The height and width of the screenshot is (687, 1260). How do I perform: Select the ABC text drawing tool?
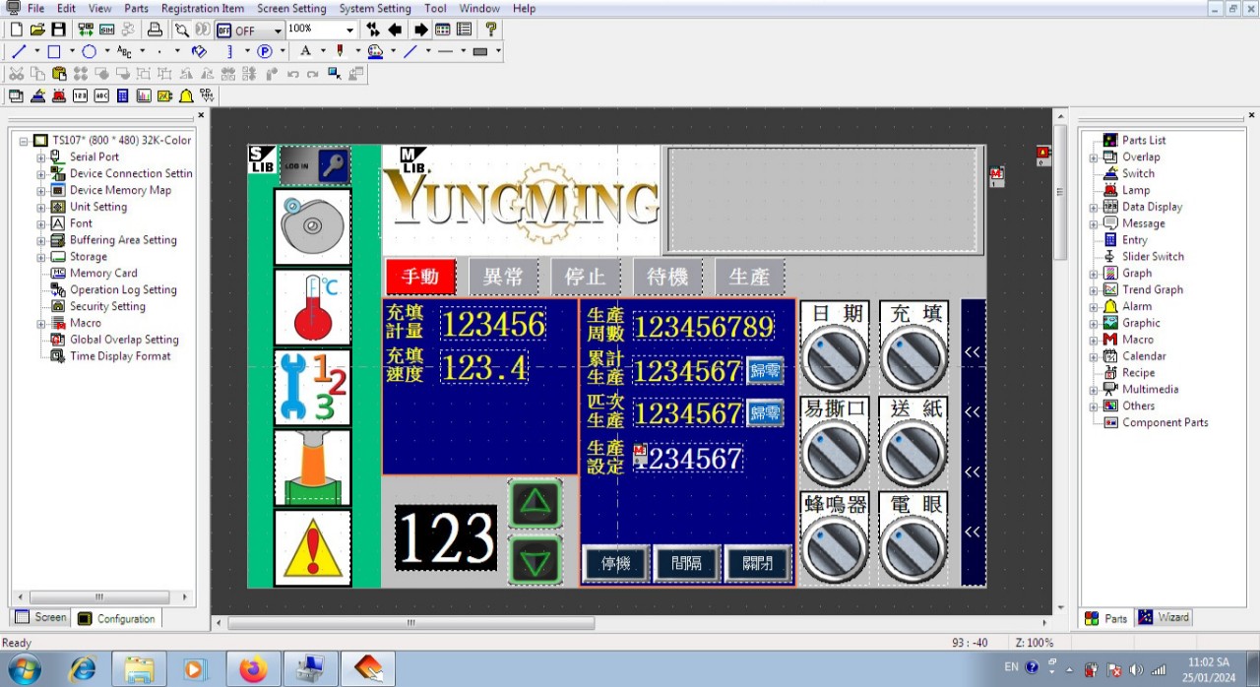pyautogui.click(x=124, y=51)
